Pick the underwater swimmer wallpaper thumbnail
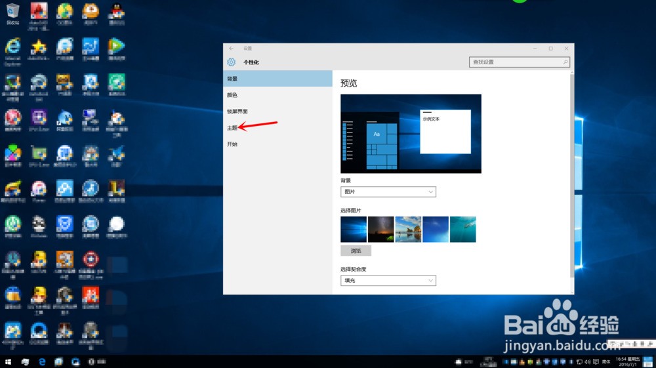Image resolution: width=656 pixels, height=368 pixels. point(462,230)
